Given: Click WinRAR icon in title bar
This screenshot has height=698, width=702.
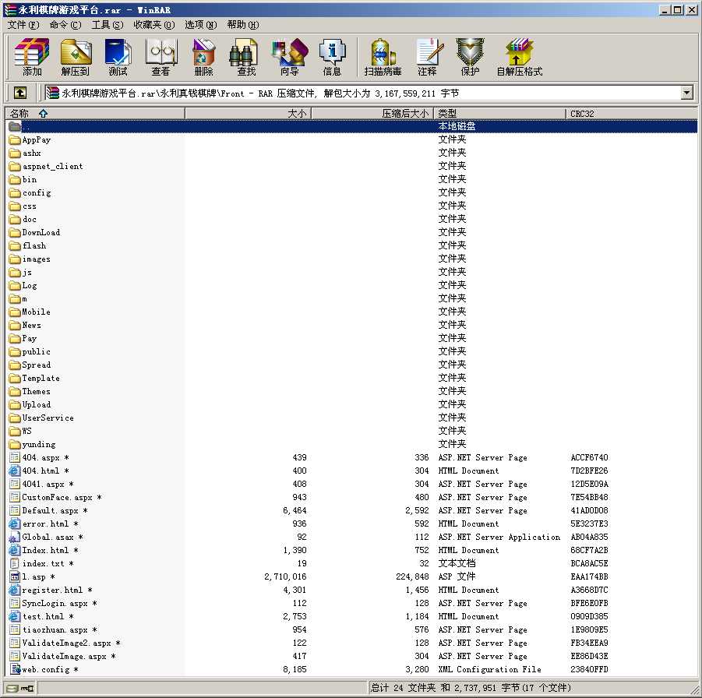Looking at the screenshot, I should pos(10,9).
